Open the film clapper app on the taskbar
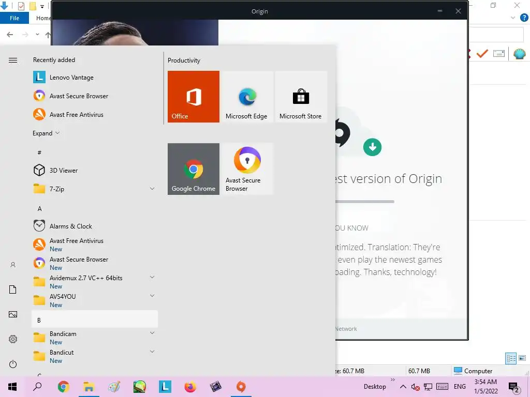 pos(216,387)
